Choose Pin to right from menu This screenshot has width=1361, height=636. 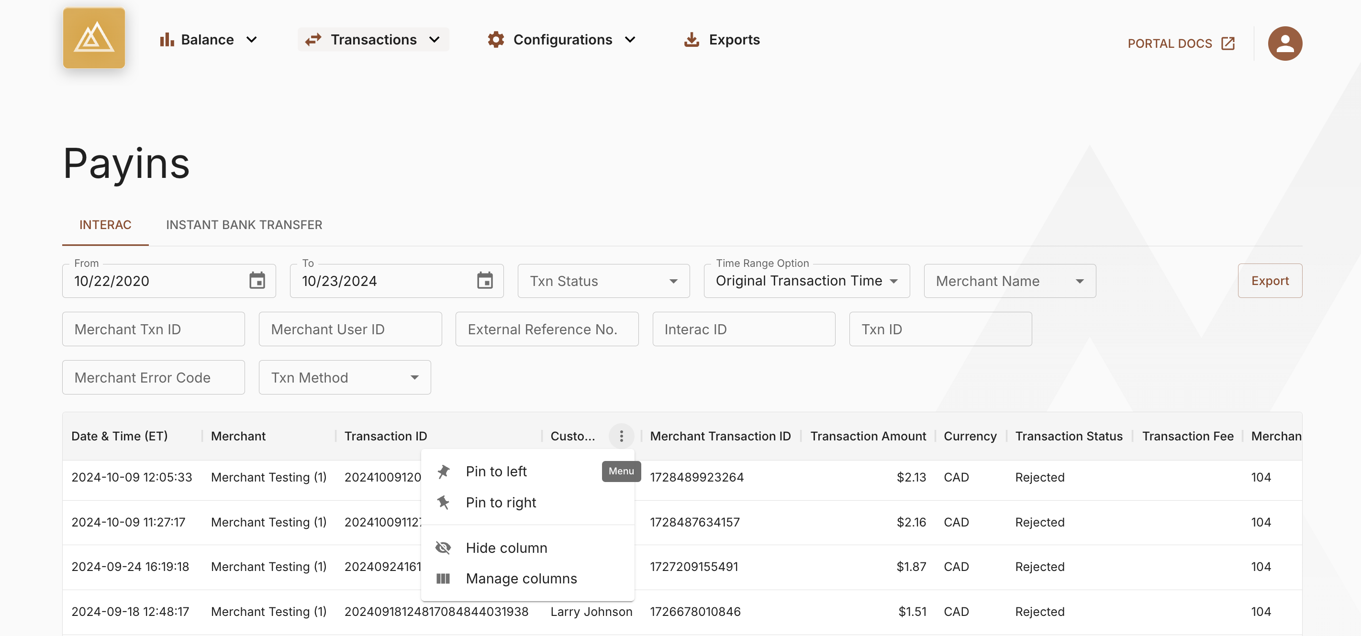pos(501,503)
